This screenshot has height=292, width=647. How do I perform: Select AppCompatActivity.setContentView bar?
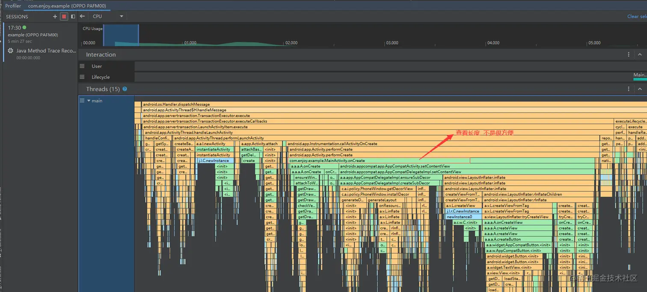467,166
